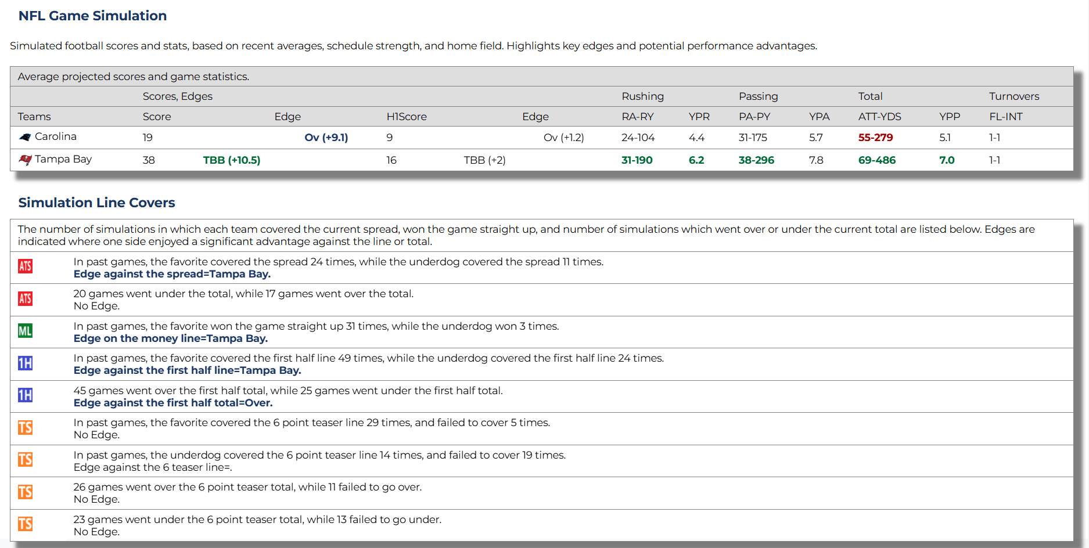Click the Passing group header
Image resolution: width=1089 pixels, height=548 pixels.
point(758,96)
